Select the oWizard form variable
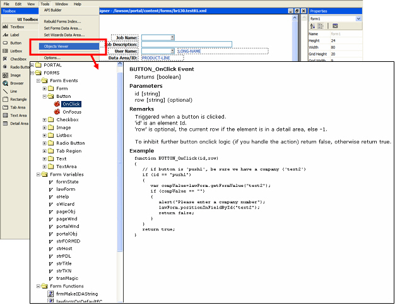Viewport: 395px width, 305px height. pyautogui.click(x=65, y=204)
